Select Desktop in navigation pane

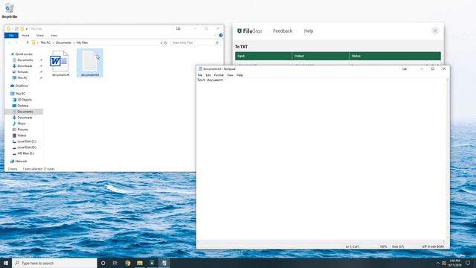pos(23,106)
